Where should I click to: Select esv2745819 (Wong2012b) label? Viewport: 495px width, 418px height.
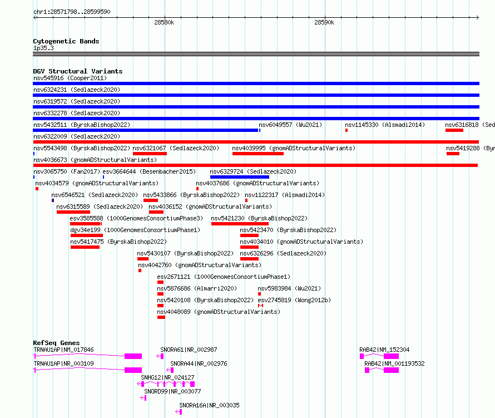click(294, 300)
